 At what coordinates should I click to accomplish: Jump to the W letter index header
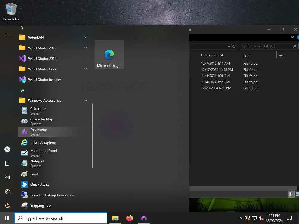click(22, 90)
